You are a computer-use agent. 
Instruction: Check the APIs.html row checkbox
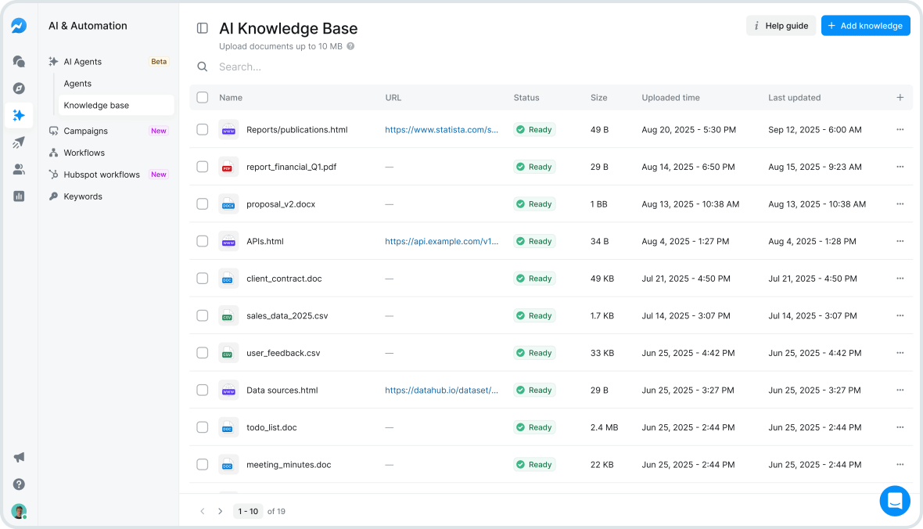[x=203, y=241]
